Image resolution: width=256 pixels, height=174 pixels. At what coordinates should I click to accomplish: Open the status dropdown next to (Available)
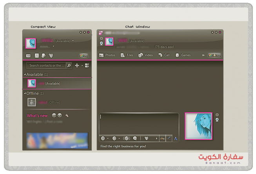[73, 40]
